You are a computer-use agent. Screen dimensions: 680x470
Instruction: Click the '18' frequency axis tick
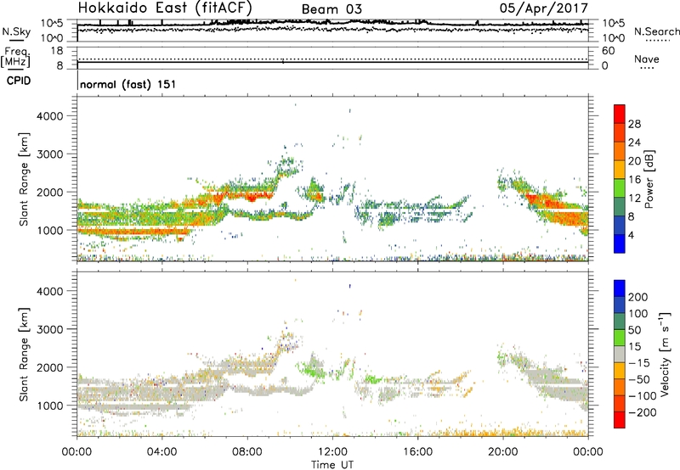point(57,51)
